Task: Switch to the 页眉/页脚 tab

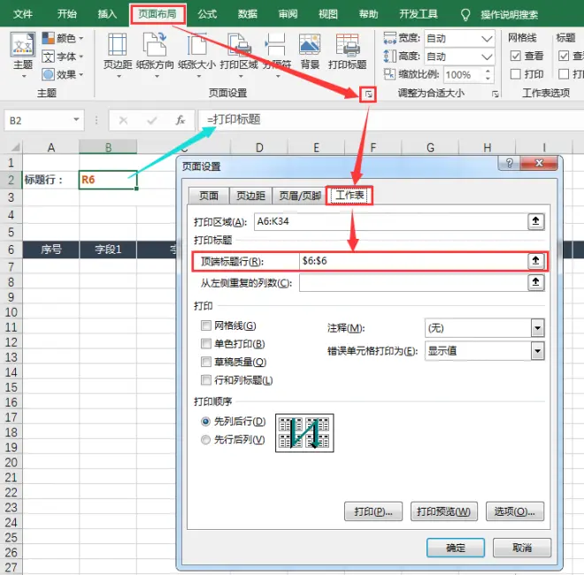Action: [300, 195]
